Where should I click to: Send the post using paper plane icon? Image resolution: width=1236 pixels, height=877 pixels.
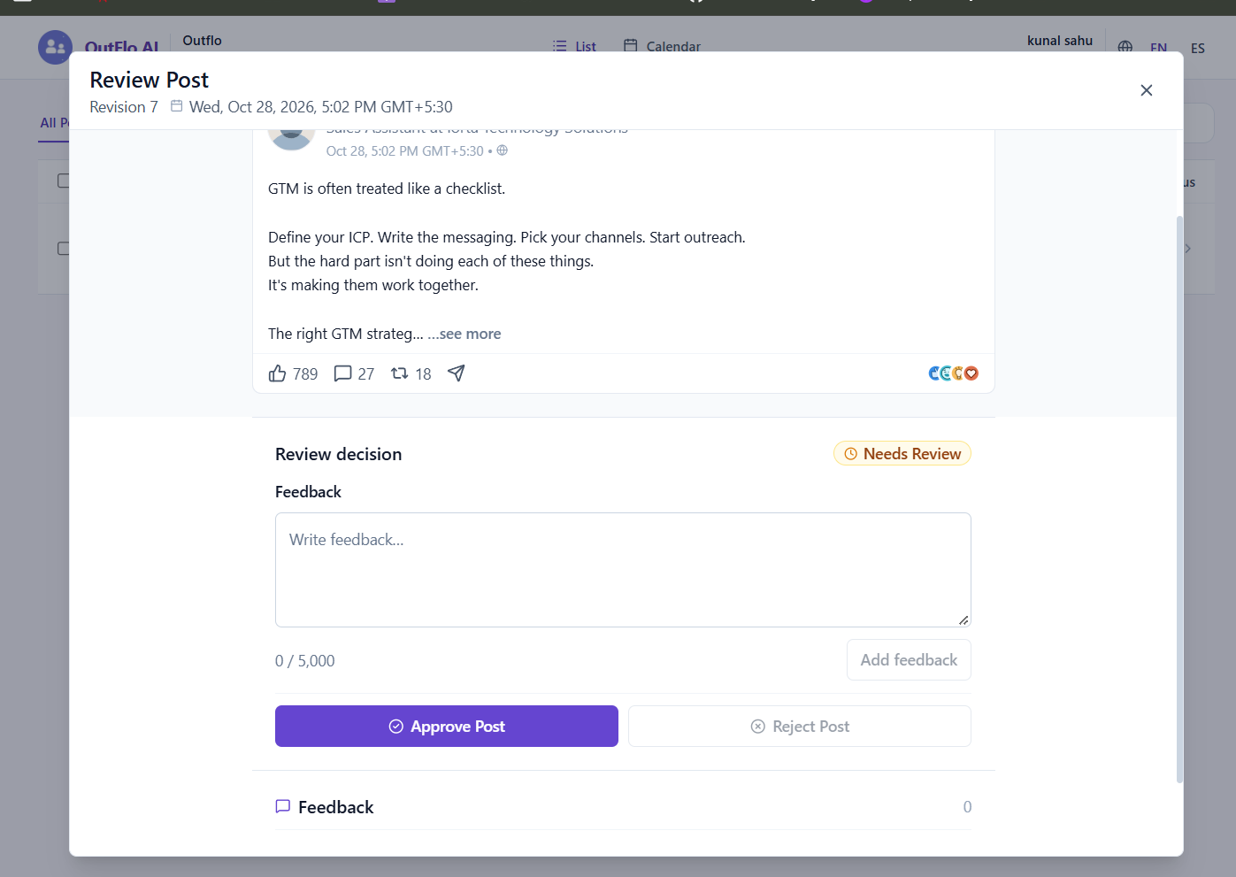coord(457,373)
